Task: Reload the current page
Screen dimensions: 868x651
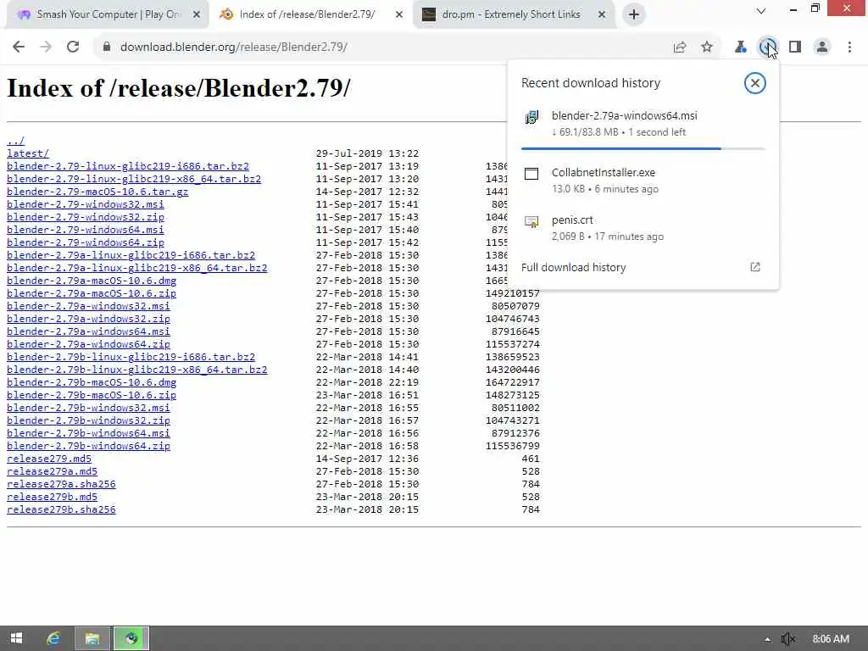Action: coord(73,47)
